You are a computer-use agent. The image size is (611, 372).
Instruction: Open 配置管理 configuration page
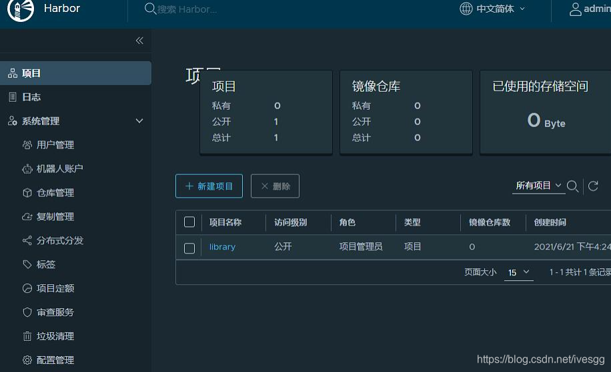tap(55, 360)
